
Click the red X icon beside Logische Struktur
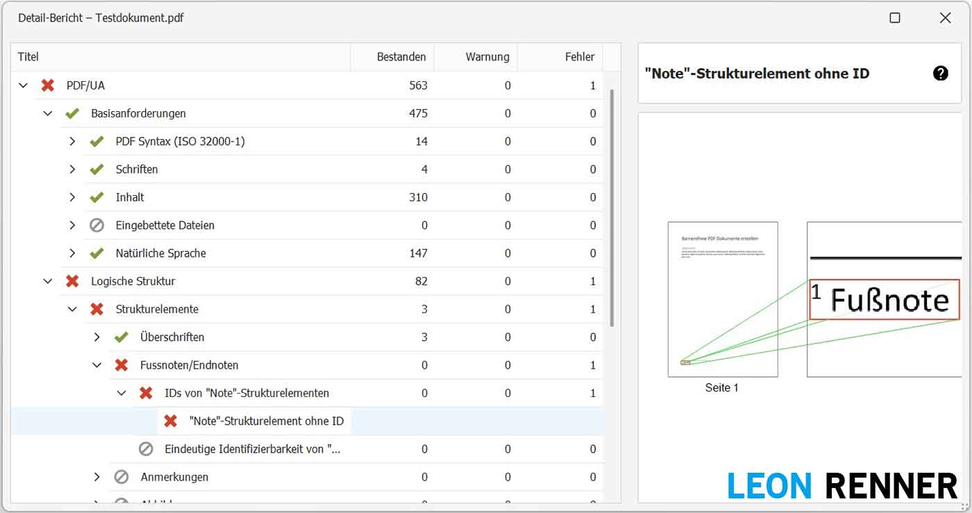tap(72, 281)
